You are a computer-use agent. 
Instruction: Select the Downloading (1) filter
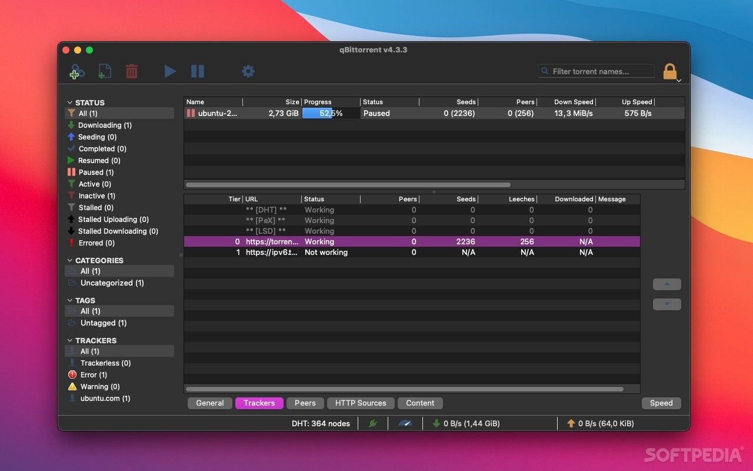pos(119,125)
